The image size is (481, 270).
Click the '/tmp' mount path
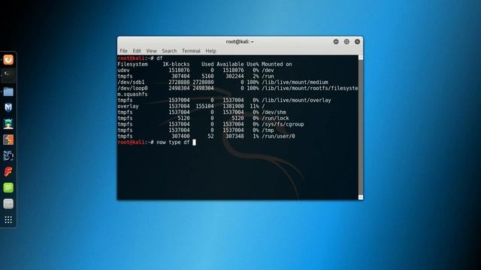(268, 130)
